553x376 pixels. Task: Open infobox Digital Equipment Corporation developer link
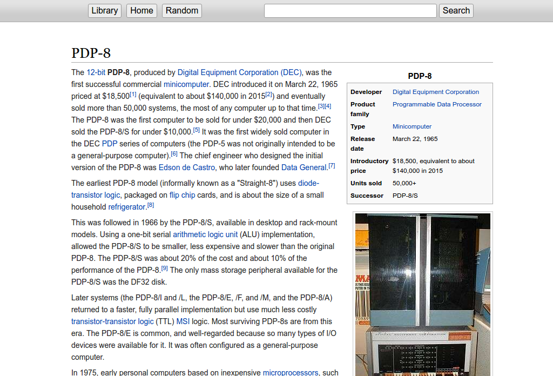click(x=436, y=92)
